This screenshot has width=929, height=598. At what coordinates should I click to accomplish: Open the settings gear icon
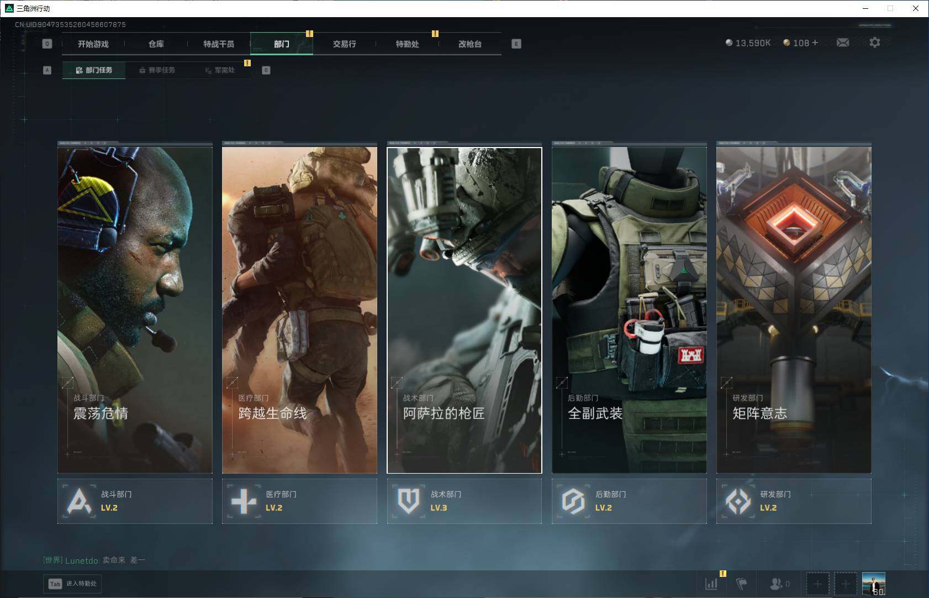pyautogui.click(x=874, y=43)
